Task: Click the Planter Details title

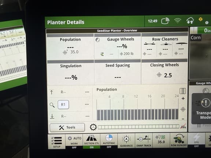Action: (x=66, y=22)
